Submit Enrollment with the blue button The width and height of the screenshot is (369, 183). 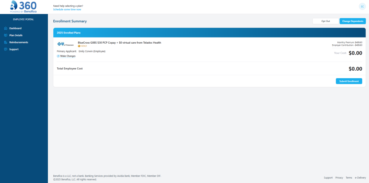(x=349, y=81)
